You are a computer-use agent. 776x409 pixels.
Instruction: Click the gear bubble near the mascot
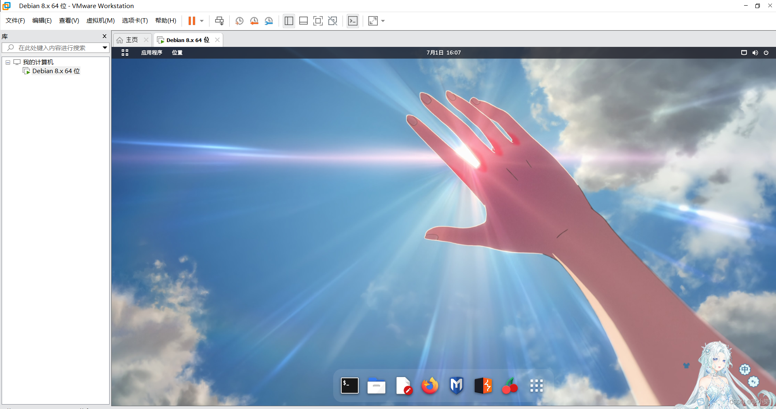753,382
